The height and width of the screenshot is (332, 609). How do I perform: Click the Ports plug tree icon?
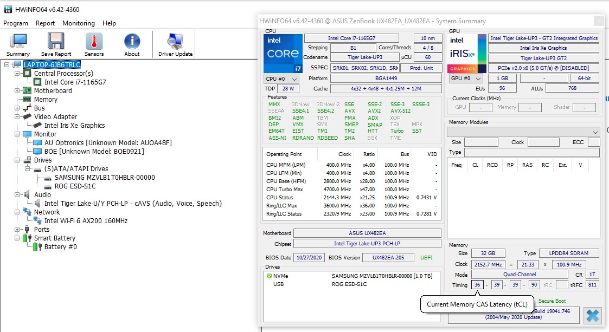[x=27, y=229]
